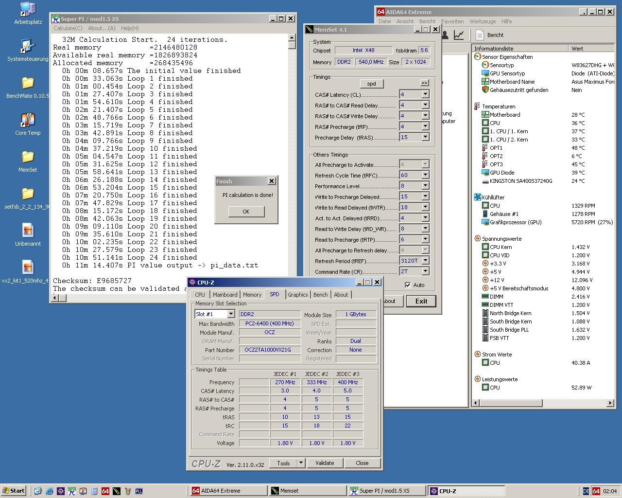Viewport: 622px width, 498px height.
Task: Switch to Memset taskbar button
Action: tap(307, 491)
